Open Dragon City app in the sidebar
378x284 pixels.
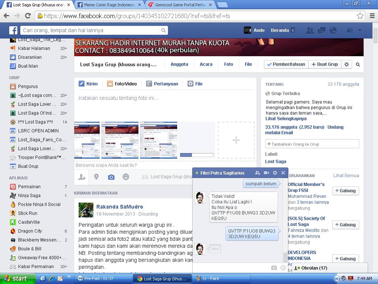(30, 231)
